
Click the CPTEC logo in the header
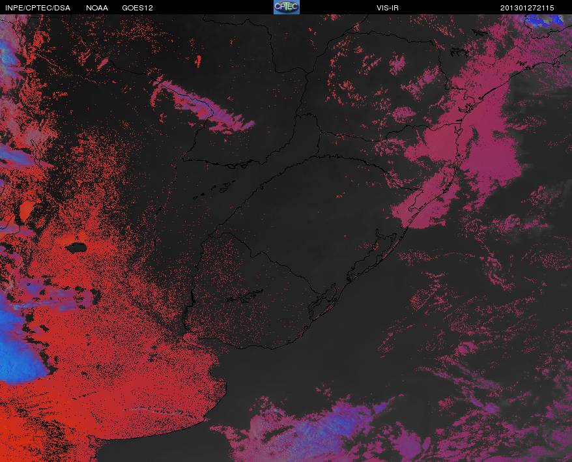pos(287,7)
